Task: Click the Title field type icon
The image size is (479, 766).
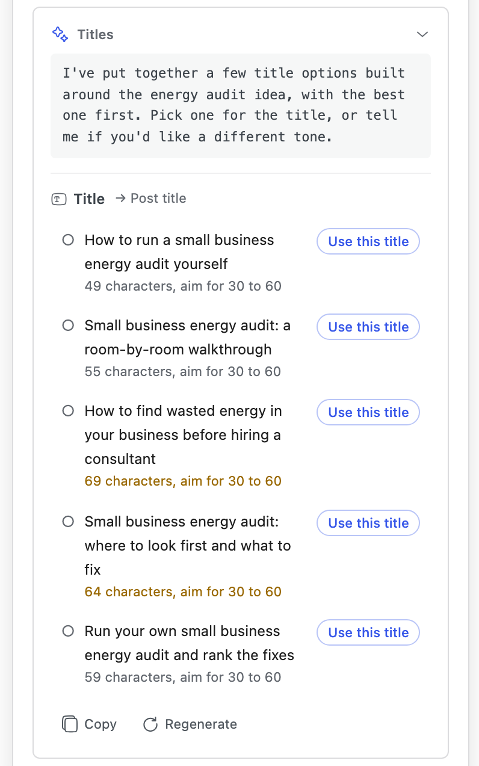Action: point(59,199)
